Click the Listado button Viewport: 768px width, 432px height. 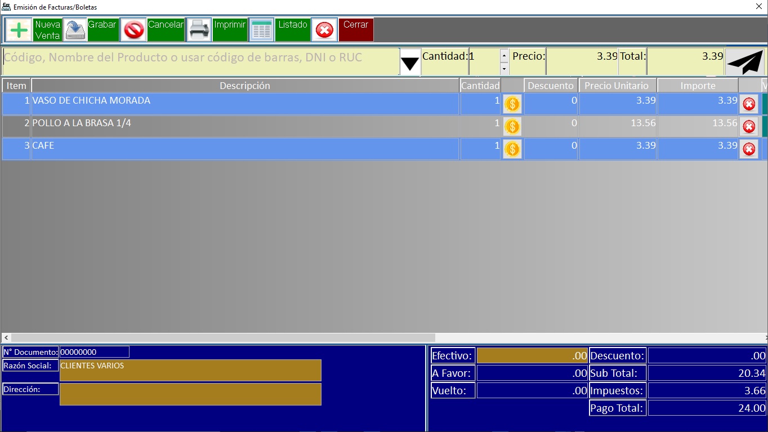tap(293, 30)
